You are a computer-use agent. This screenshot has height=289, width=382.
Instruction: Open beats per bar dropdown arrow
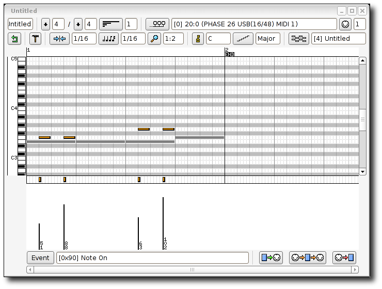[45, 24]
